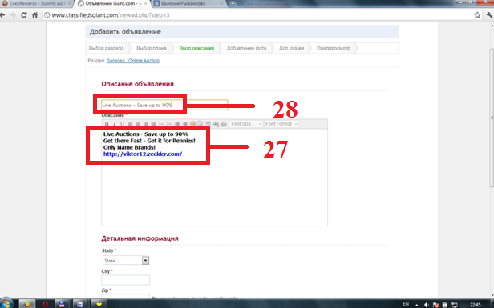Insert a bulleted list in the editor
This screenshot has height=308, width=494.
(161, 124)
